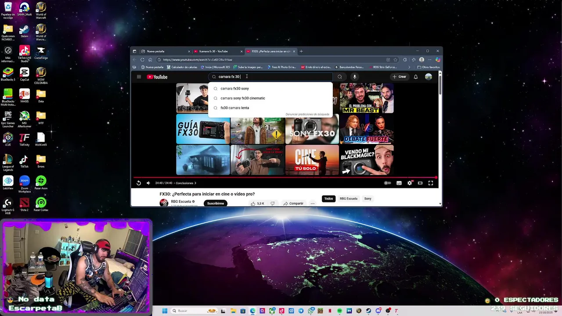Screen dimensions: 562x316
Task: Add page to favorites star icon
Action: [396, 60]
